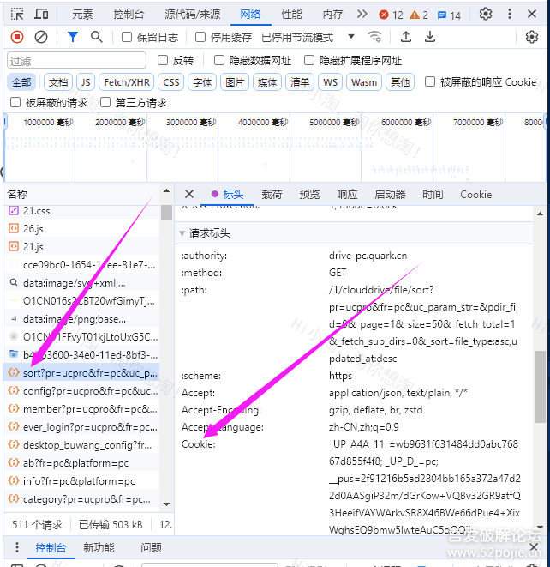Toggle device toolbar emulation icon
550x567 pixels.
tap(41, 14)
